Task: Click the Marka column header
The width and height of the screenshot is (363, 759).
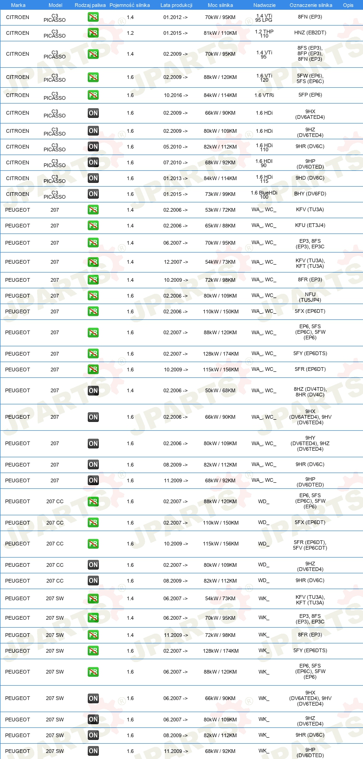Action: (18, 5)
